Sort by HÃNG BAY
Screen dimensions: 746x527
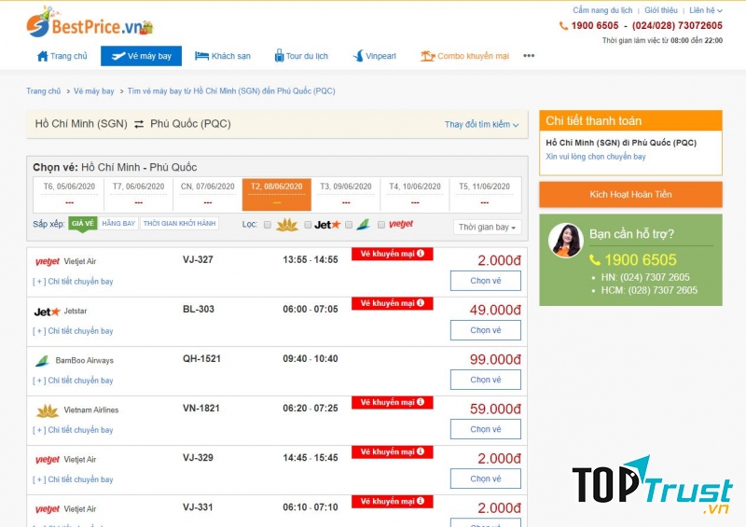pyautogui.click(x=118, y=223)
